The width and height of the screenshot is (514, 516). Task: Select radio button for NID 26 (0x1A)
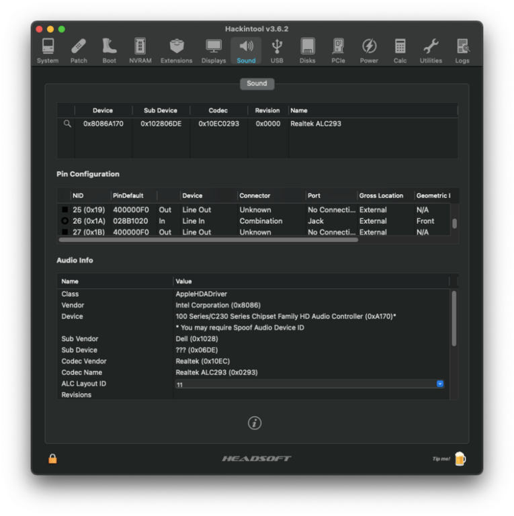(65, 221)
